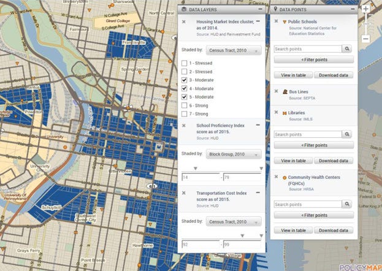
Task: Enable the 2 - Stressed checkbox
Action: pos(184,72)
